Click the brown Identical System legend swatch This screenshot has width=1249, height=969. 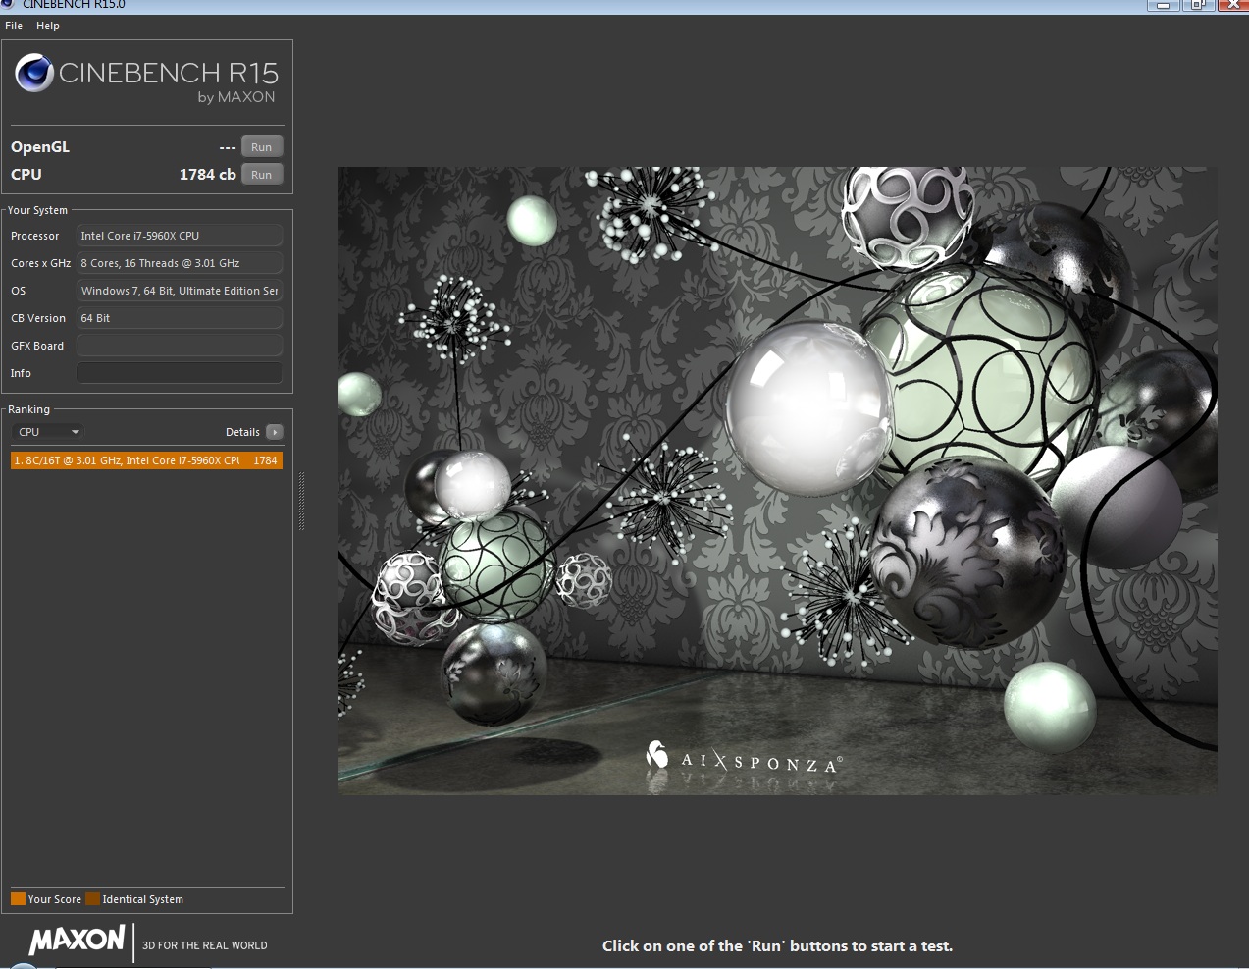92,899
